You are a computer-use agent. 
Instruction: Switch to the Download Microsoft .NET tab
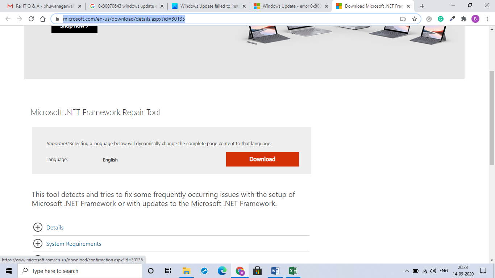pyautogui.click(x=370, y=6)
